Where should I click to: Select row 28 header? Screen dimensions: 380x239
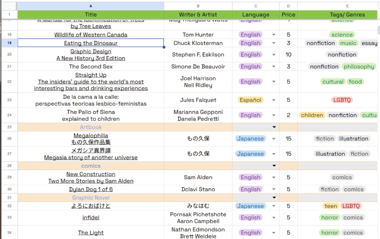click(x=9, y=166)
